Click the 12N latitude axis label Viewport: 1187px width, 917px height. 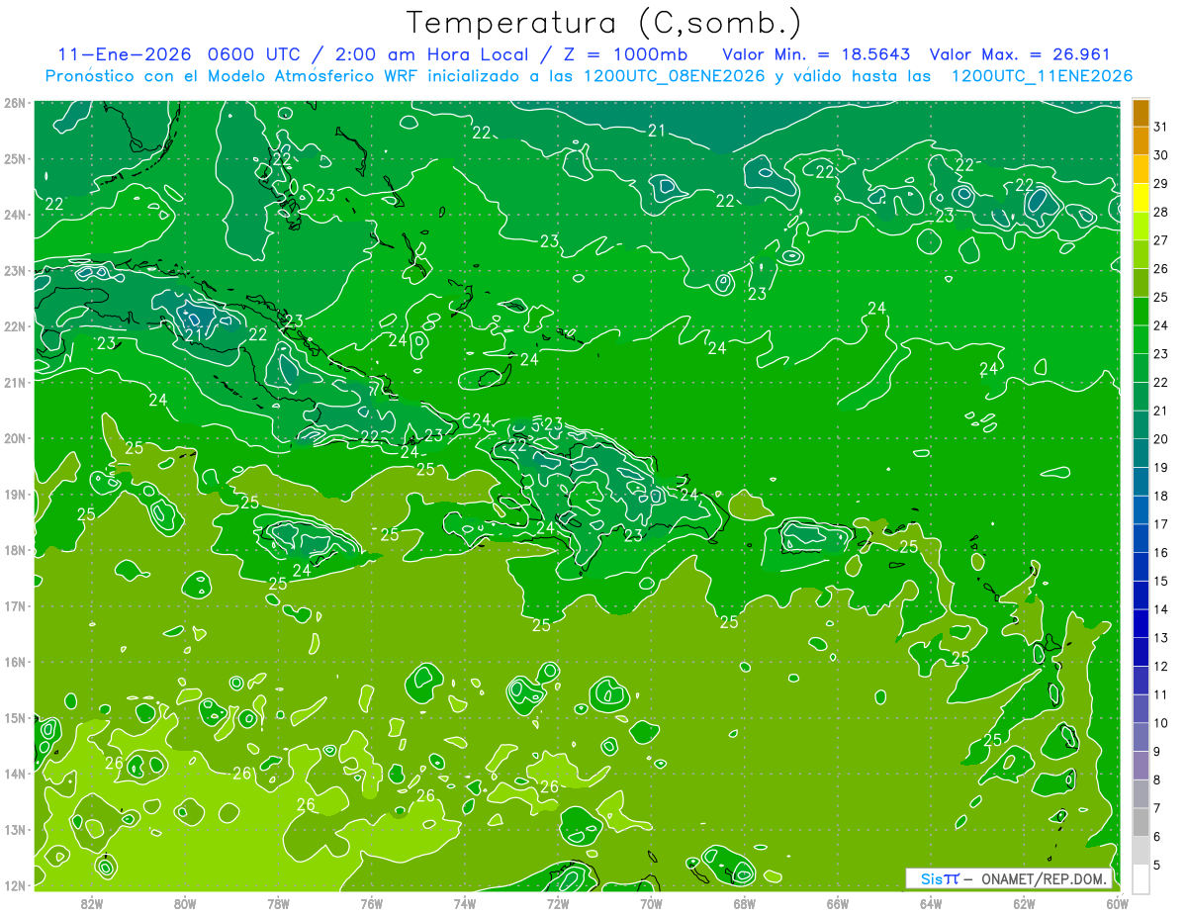pos(14,885)
